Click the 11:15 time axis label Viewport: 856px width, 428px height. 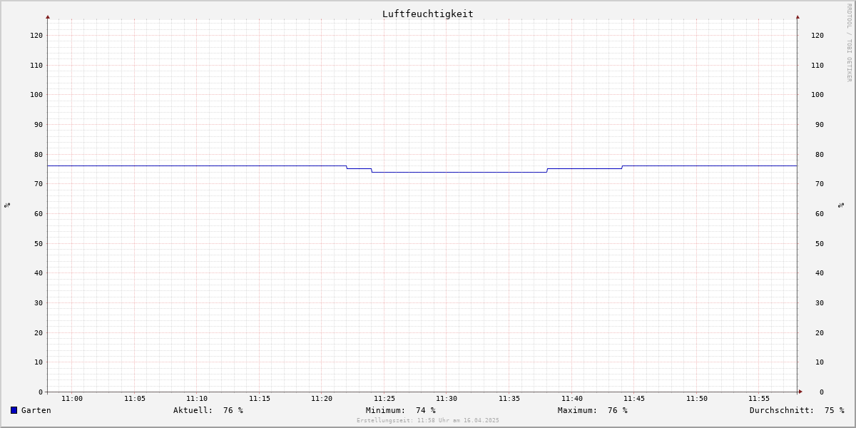pos(260,399)
